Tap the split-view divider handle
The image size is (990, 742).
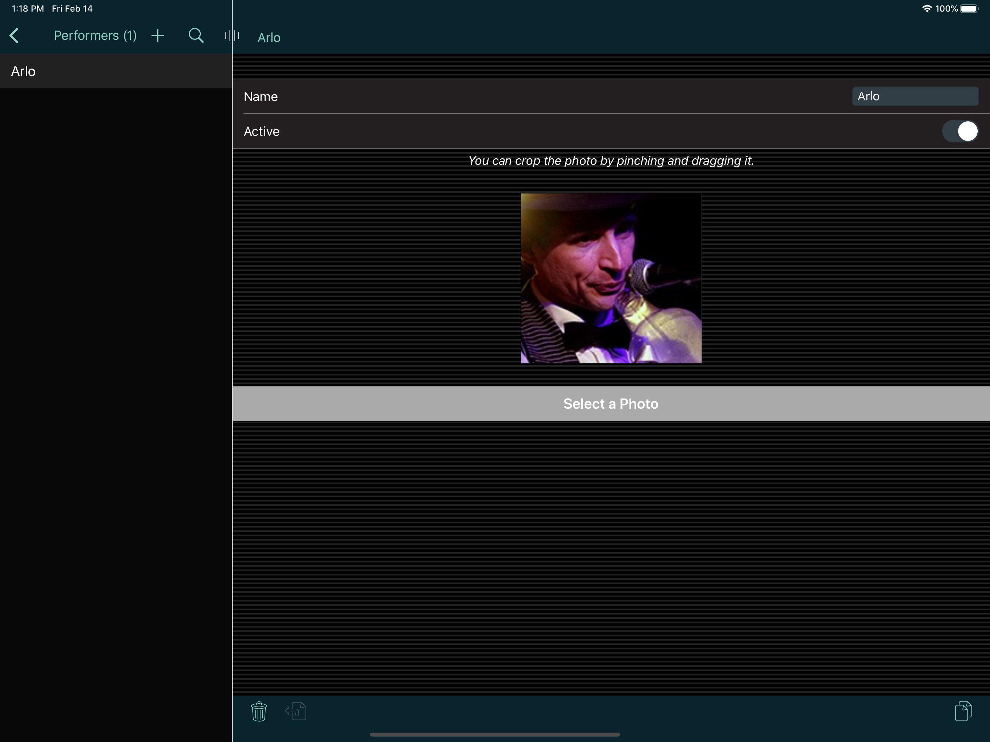pos(232,36)
